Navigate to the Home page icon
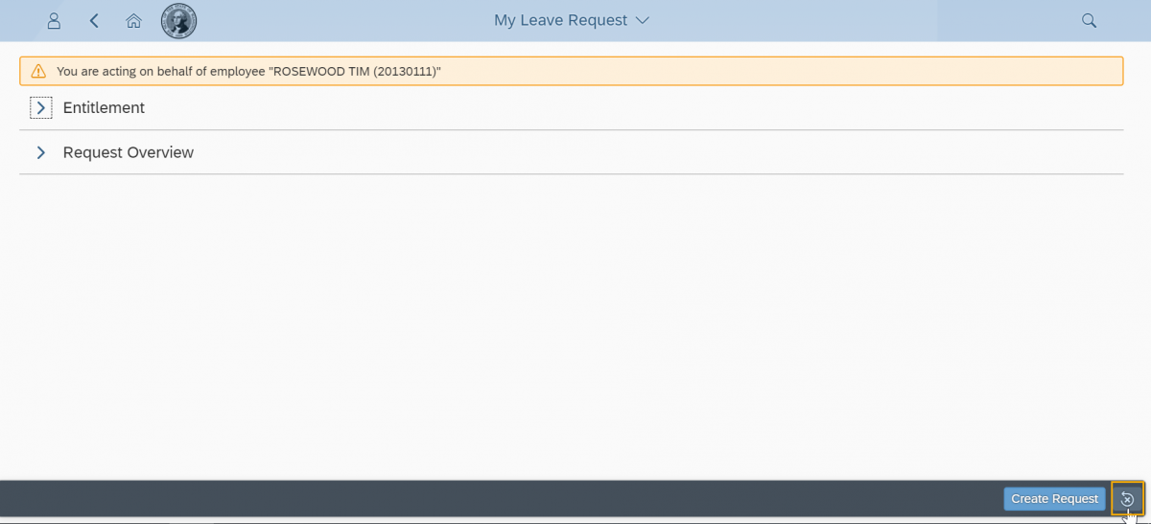The width and height of the screenshot is (1151, 524). click(133, 20)
